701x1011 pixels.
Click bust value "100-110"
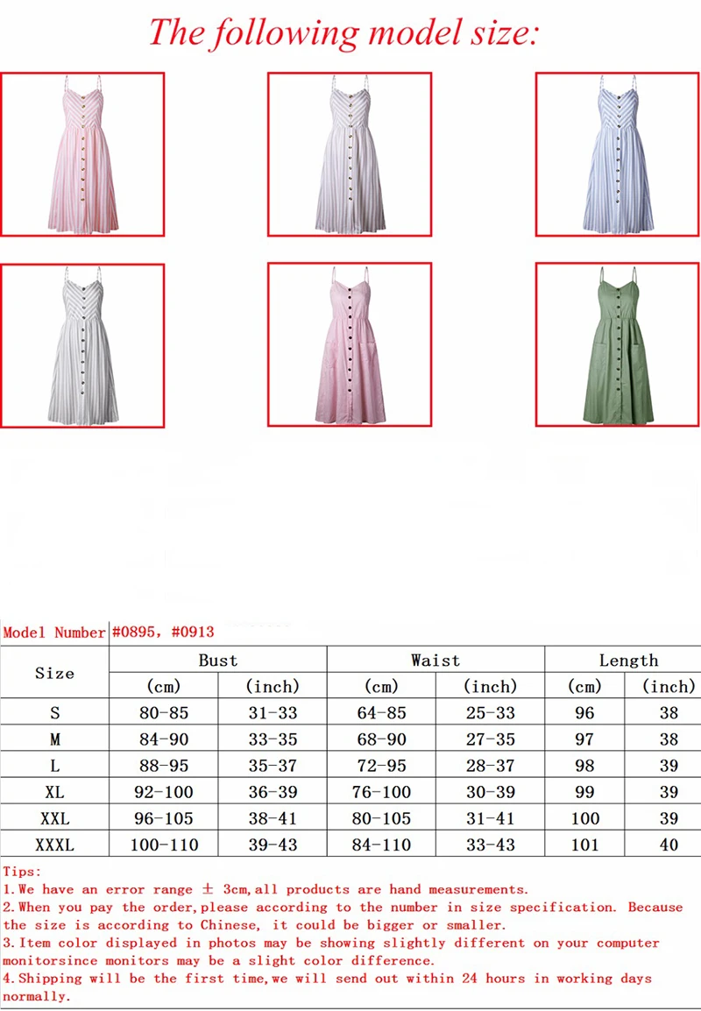[164, 845]
